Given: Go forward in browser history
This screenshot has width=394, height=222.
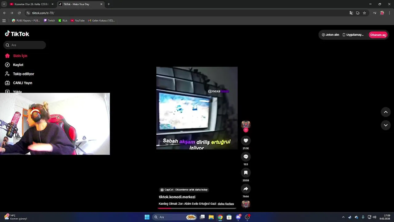Looking at the screenshot, I should point(12,13).
